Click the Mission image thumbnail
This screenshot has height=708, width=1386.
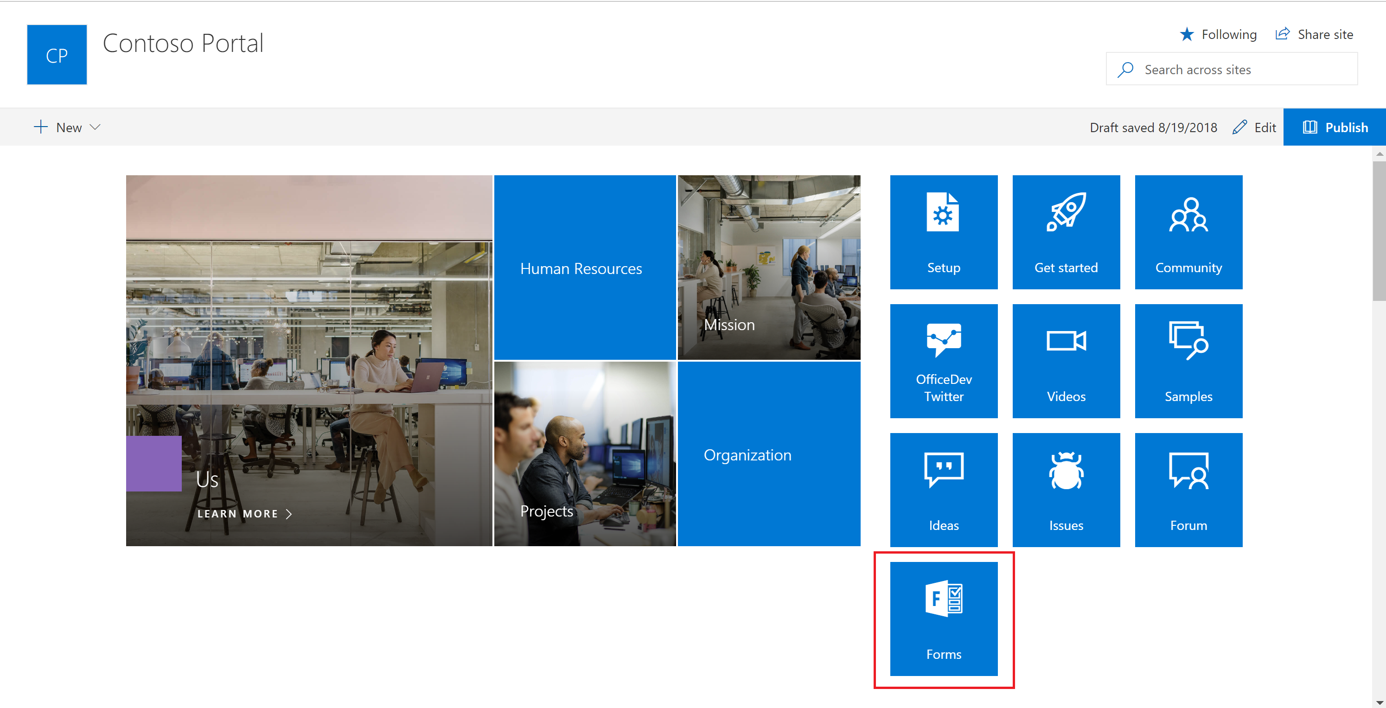click(x=768, y=267)
